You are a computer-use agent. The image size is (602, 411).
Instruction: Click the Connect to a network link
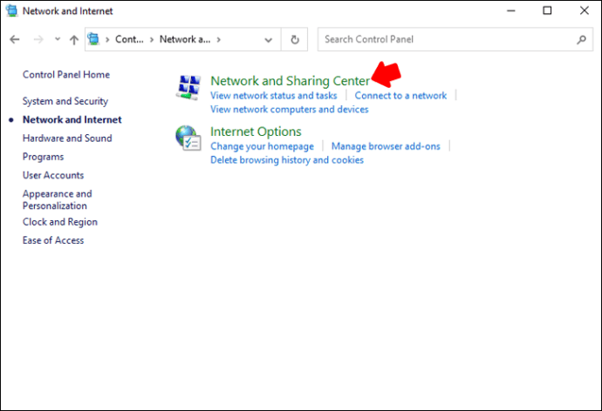tap(400, 96)
